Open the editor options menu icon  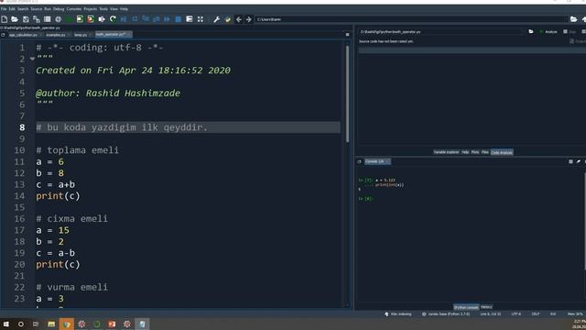point(348,35)
